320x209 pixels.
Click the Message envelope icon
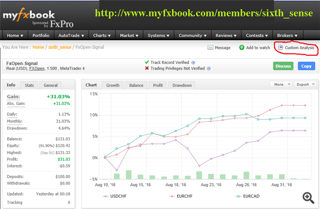210,47
